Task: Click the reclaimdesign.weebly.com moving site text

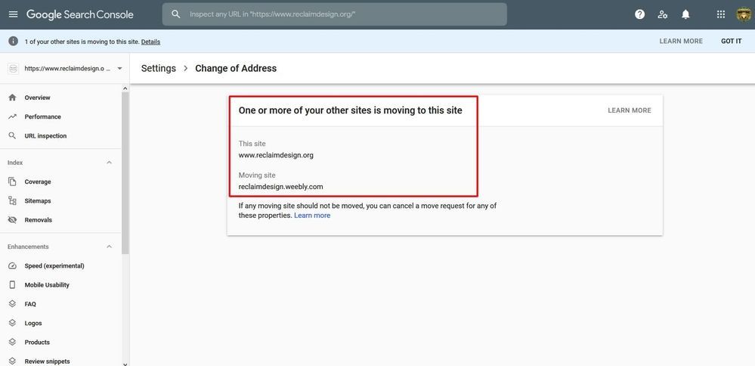Action: tap(280, 186)
